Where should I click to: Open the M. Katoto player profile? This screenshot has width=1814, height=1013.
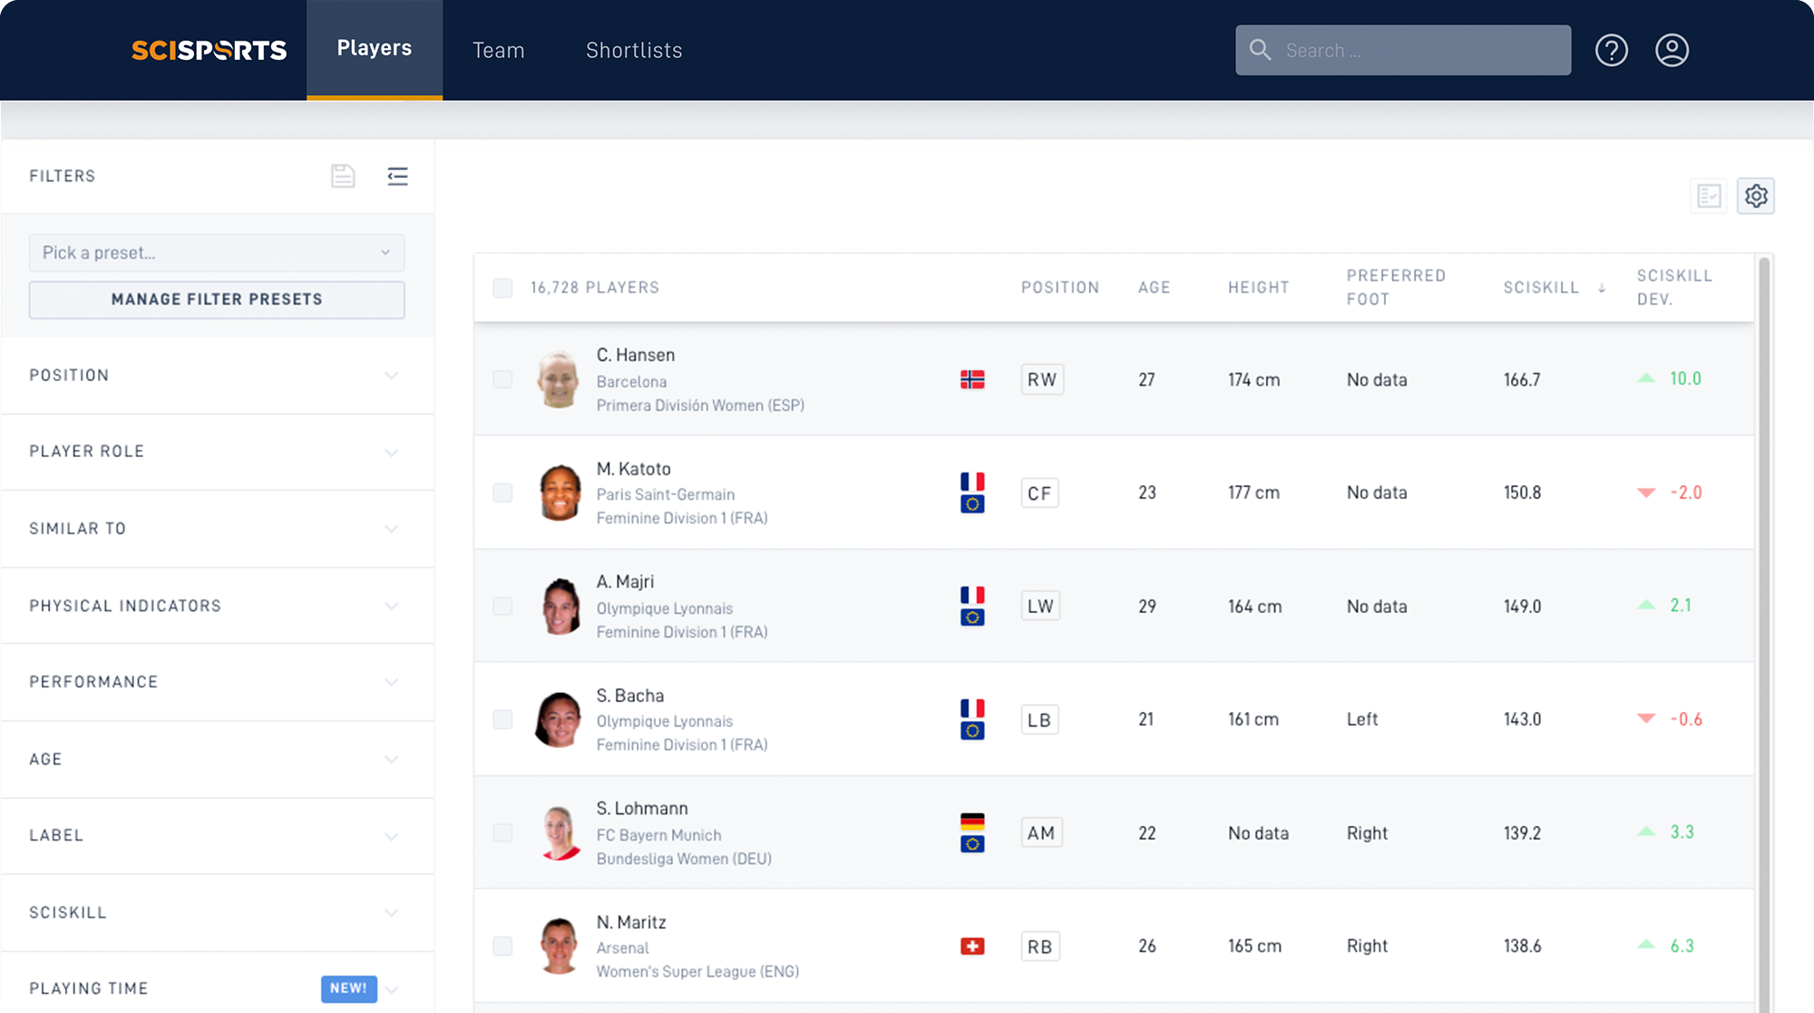coord(634,469)
